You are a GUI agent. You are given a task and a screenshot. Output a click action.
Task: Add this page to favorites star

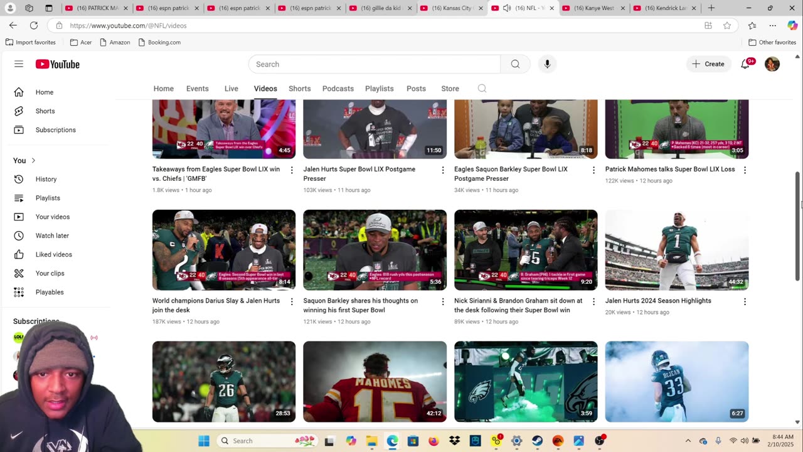tap(727, 26)
